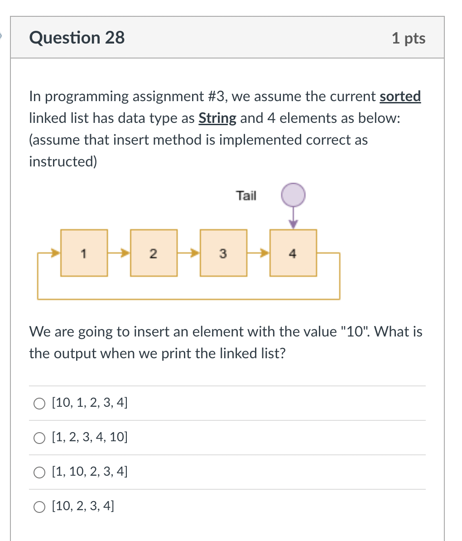The height and width of the screenshot is (541, 462).
Task: Click the 1 pts label
Action: pos(409,38)
